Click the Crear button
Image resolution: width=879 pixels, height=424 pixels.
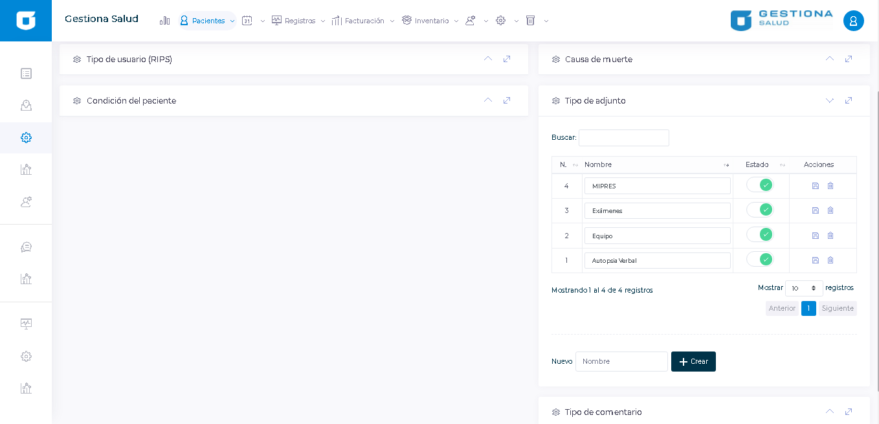pyautogui.click(x=693, y=361)
